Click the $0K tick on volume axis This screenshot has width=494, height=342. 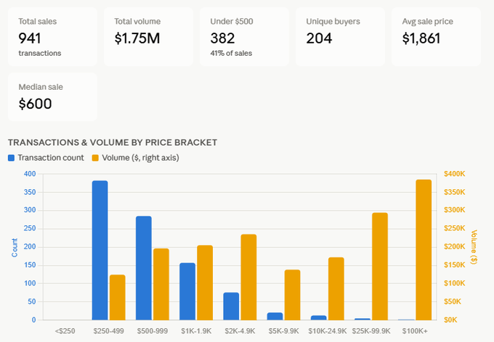(x=450, y=320)
